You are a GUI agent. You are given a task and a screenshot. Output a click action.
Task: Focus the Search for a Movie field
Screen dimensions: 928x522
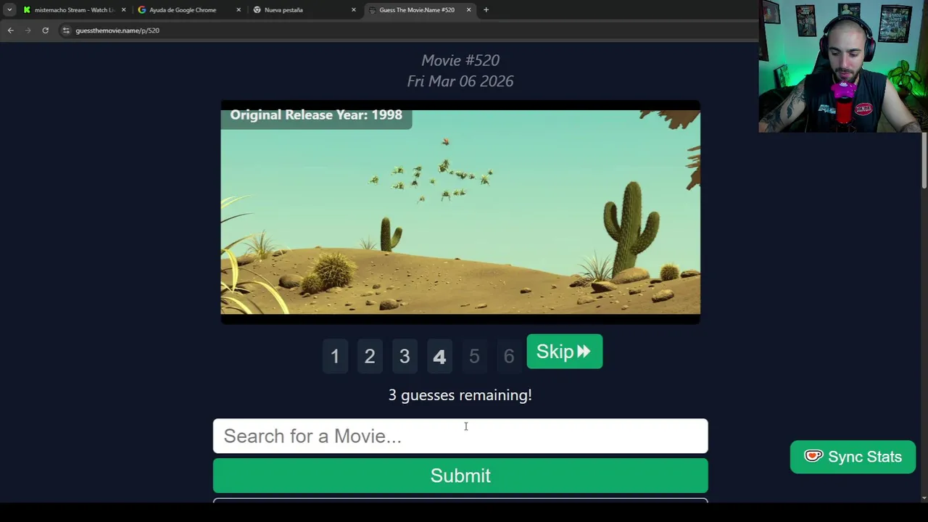[x=460, y=436]
